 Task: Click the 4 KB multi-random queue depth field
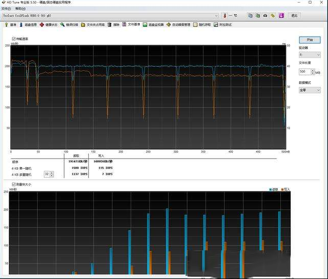coord(47,174)
